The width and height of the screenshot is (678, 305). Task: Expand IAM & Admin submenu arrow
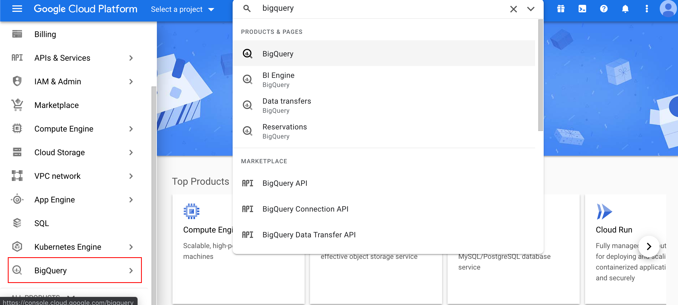(x=131, y=81)
